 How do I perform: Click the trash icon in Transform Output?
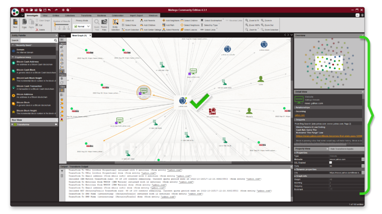click(62, 176)
